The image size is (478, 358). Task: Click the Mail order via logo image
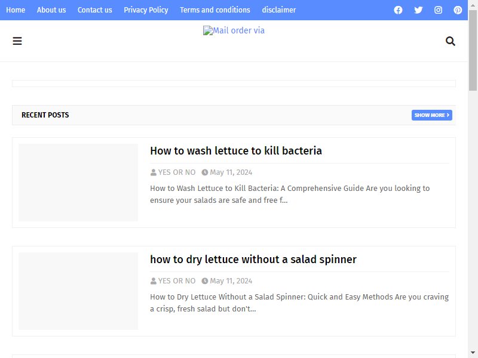tap(234, 30)
